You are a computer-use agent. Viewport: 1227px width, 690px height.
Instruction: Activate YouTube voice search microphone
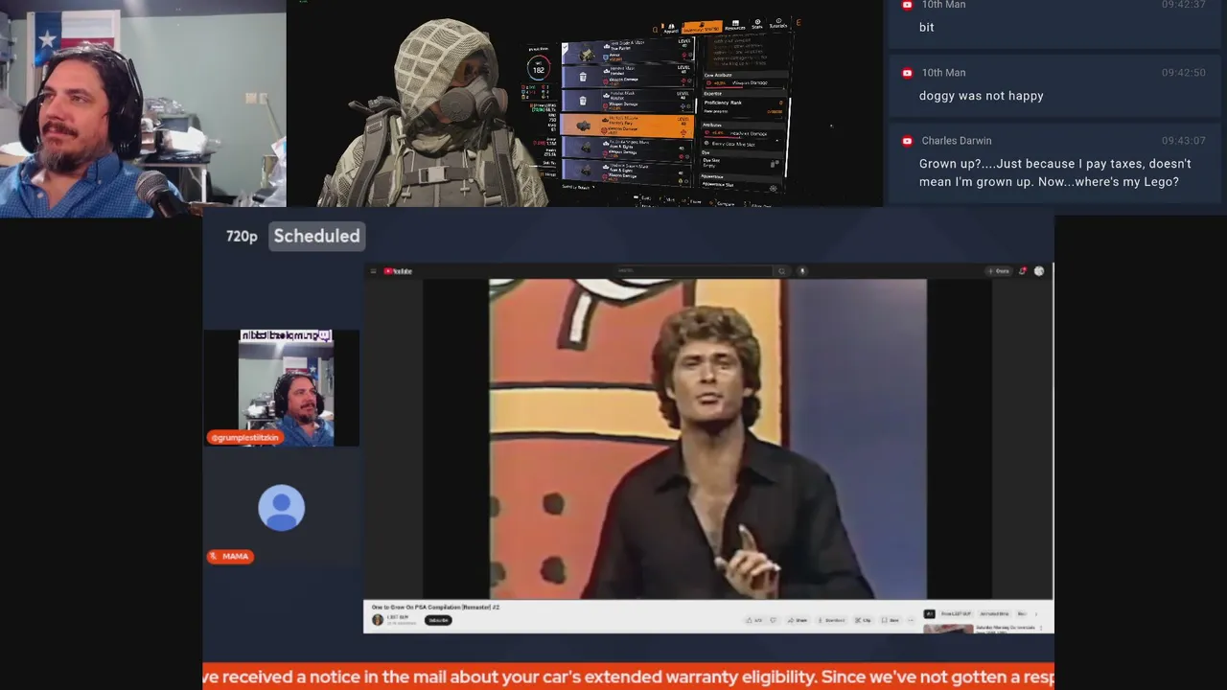point(802,271)
